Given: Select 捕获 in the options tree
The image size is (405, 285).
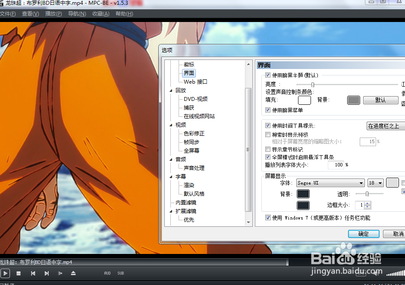Looking at the screenshot, I should 189,108.
